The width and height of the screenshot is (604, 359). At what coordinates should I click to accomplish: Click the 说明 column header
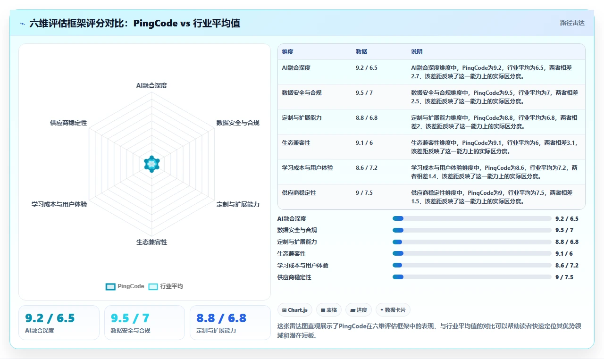(x=417, y=52)
